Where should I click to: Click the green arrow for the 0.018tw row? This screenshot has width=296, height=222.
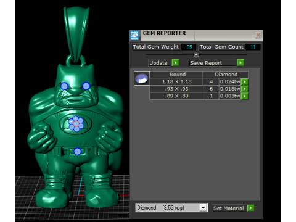click(245, 89)
